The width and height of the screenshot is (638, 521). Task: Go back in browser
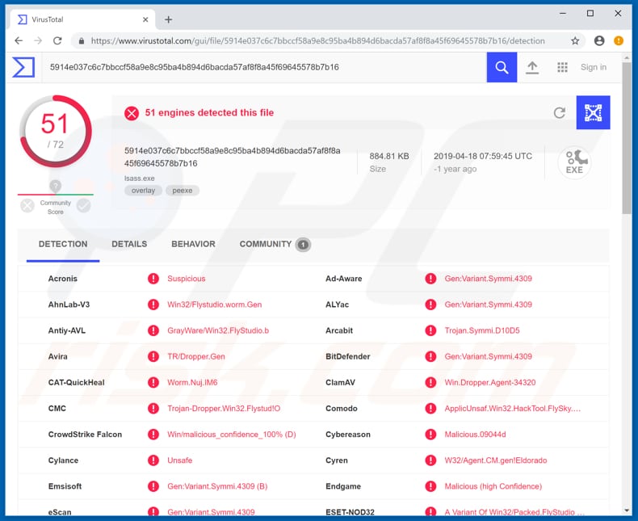pos(19,40)
